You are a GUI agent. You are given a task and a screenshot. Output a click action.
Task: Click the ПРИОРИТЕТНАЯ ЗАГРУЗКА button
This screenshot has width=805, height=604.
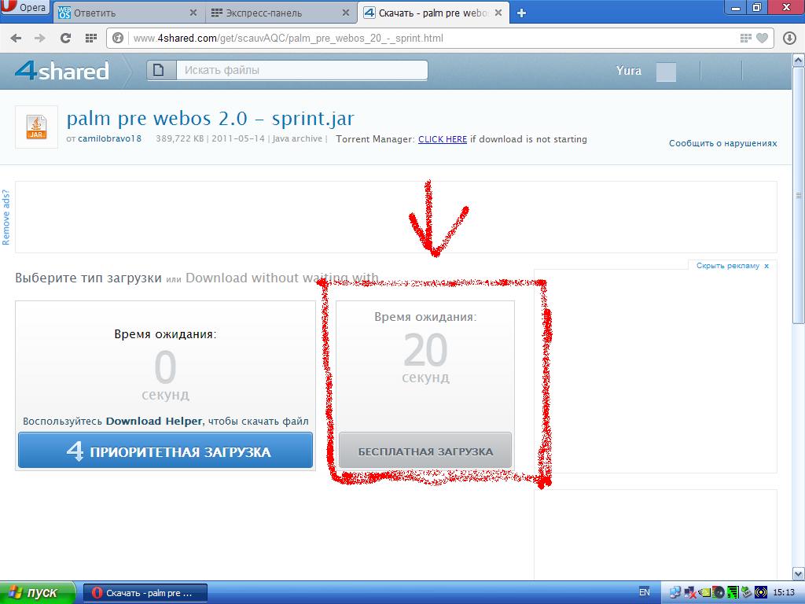click(x=165, y=451)
